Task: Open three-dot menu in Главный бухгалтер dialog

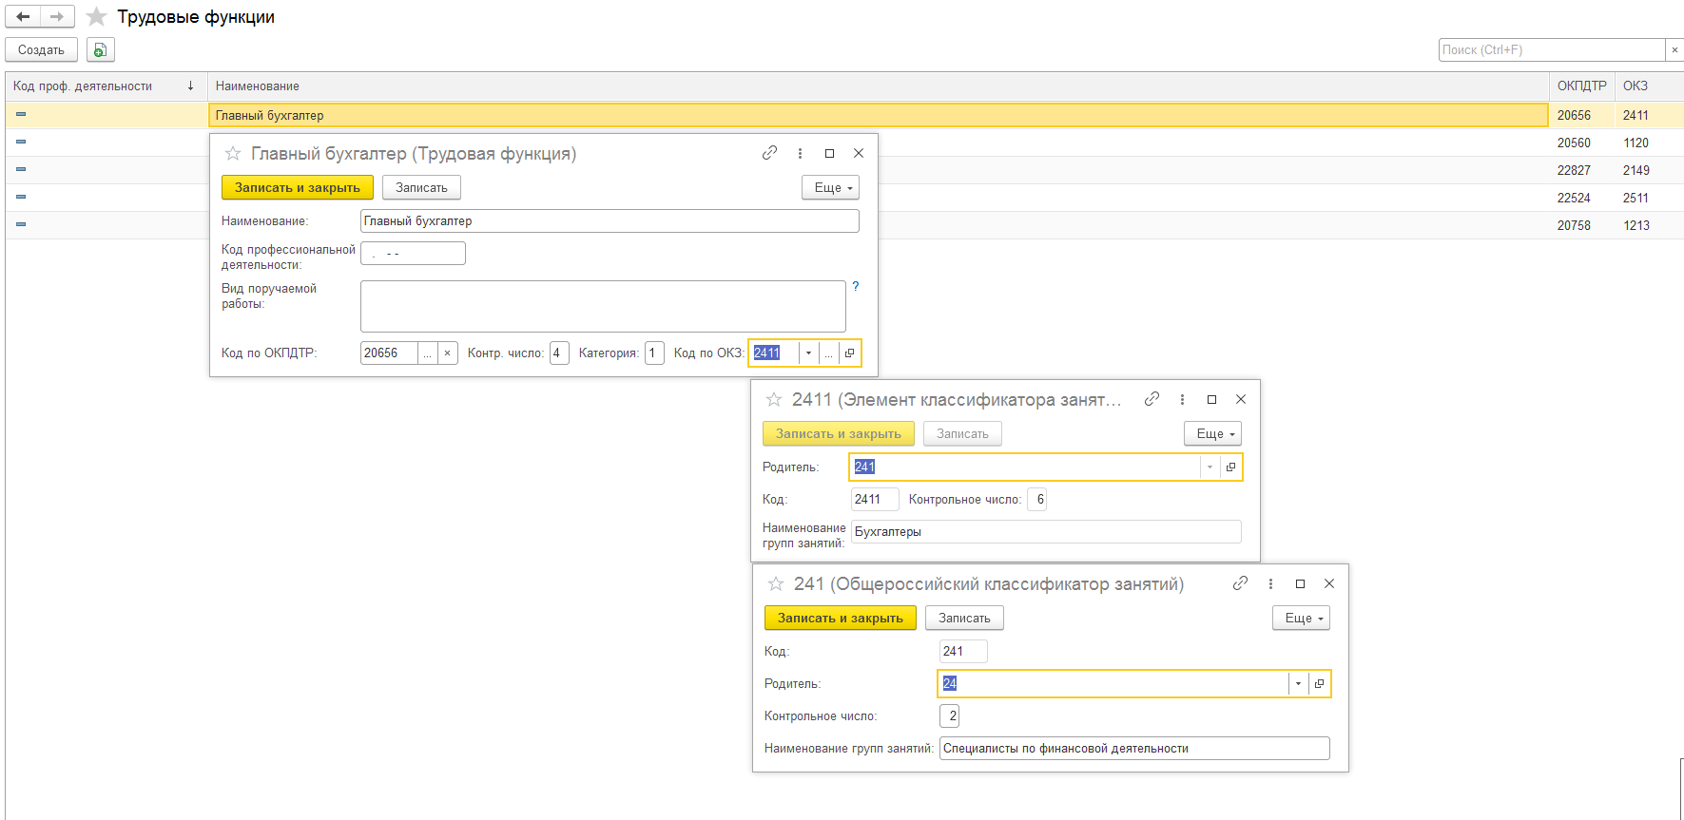Action: tap(800, 153)
